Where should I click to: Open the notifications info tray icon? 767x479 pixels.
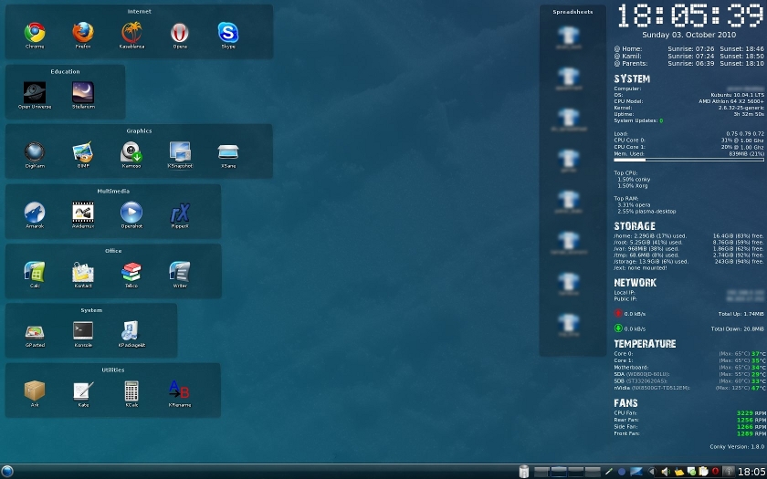coord(729,472)
